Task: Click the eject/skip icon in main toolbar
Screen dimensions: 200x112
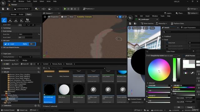Action: 75,9
